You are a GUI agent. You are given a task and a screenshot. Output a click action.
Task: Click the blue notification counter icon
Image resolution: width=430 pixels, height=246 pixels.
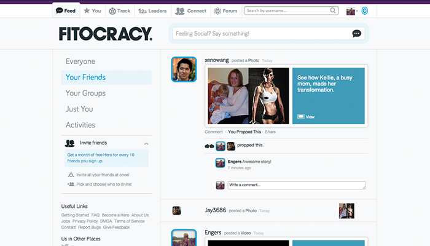point(365,11)
